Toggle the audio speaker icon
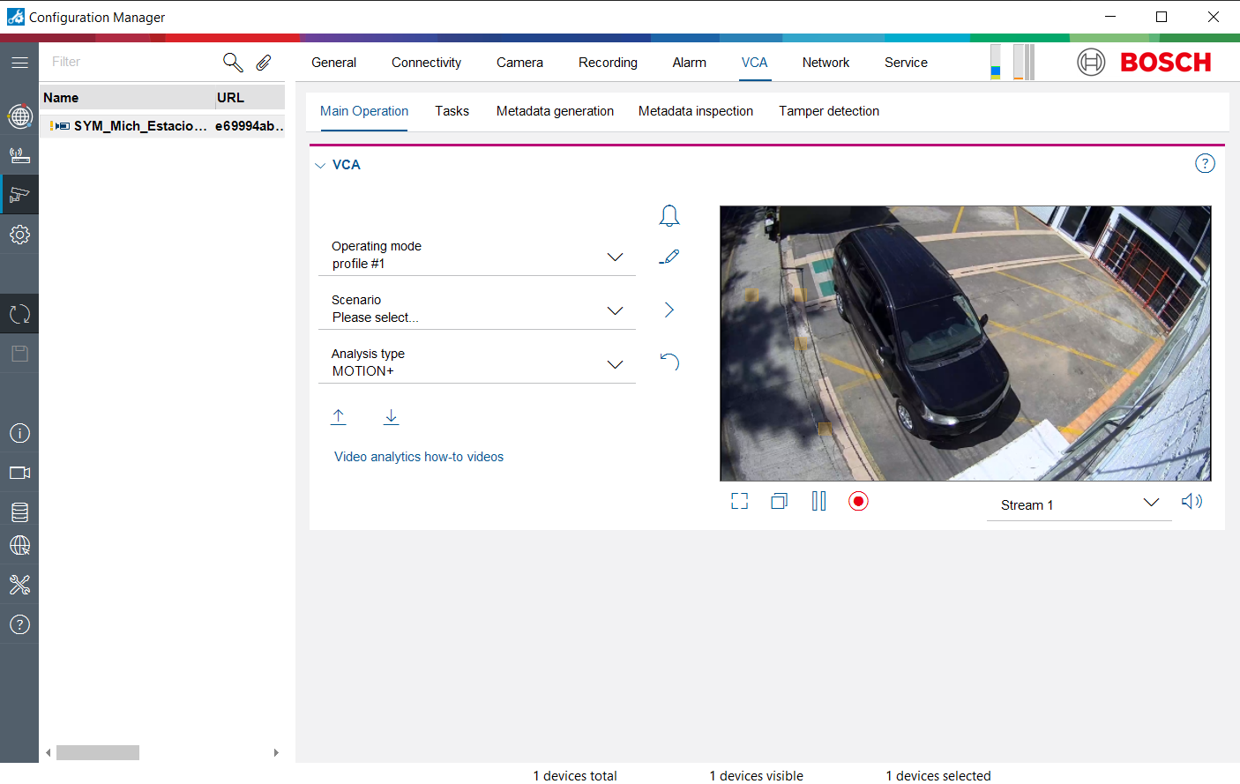The width and height of the screenshot is (1240, 784). [x=1191, y=501]
